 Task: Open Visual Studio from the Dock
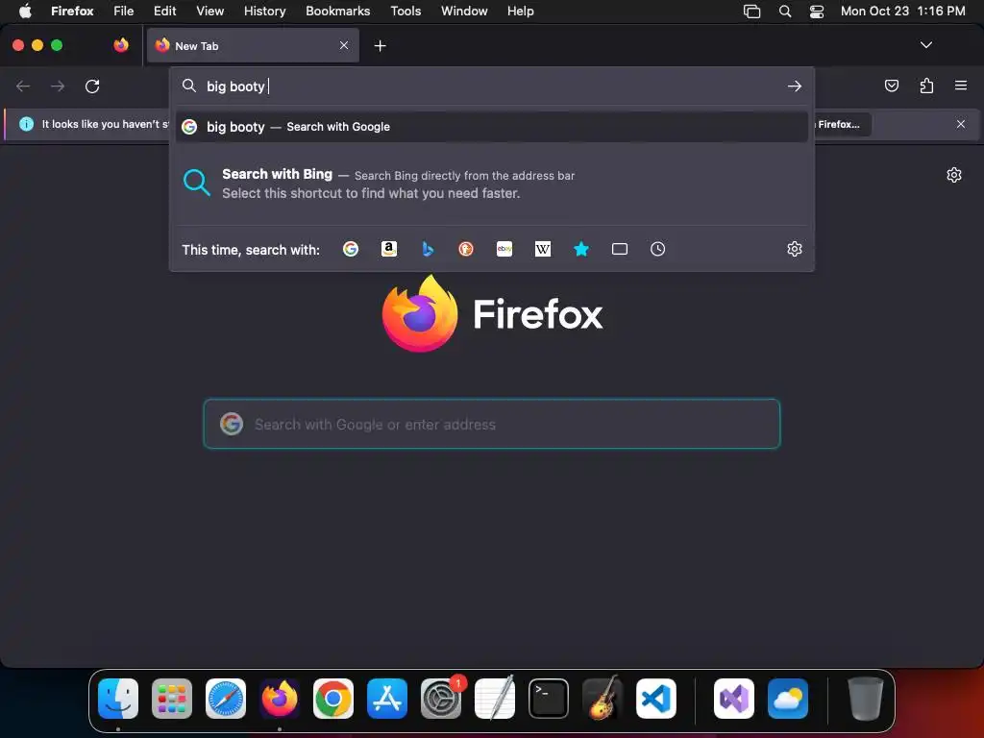[x=734, y=699]
